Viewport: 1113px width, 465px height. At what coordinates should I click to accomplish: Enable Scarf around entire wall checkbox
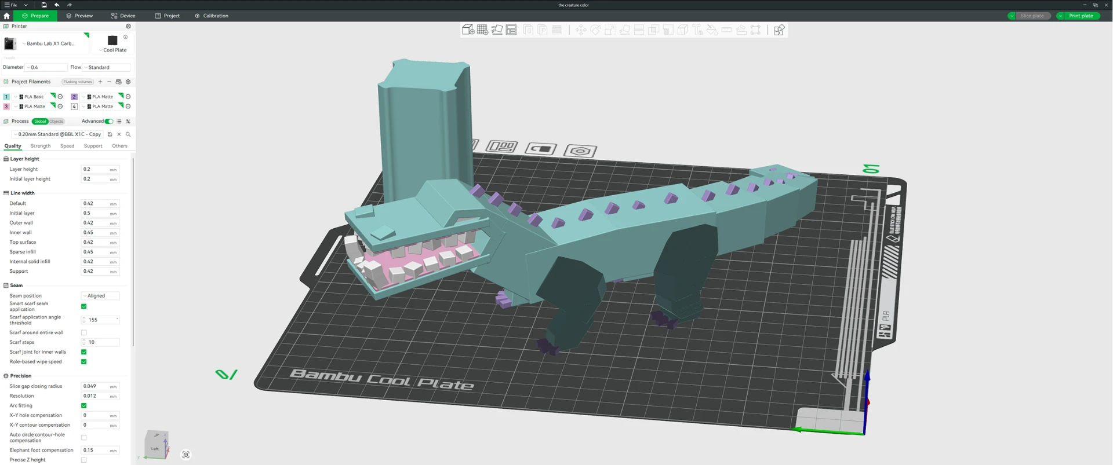pos(84,332)
